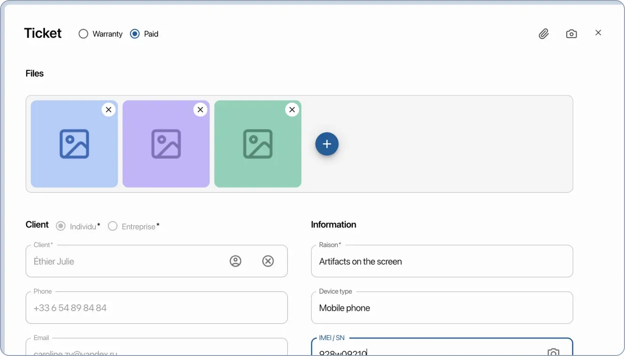Viewport: 625px width, 356px height.
Task: Scan the IMEI using the camera icon
Action: [x=554, y=352]
